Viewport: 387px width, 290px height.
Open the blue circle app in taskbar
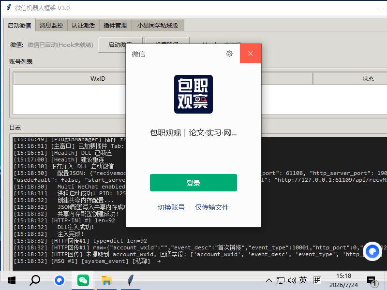[59, 280]
